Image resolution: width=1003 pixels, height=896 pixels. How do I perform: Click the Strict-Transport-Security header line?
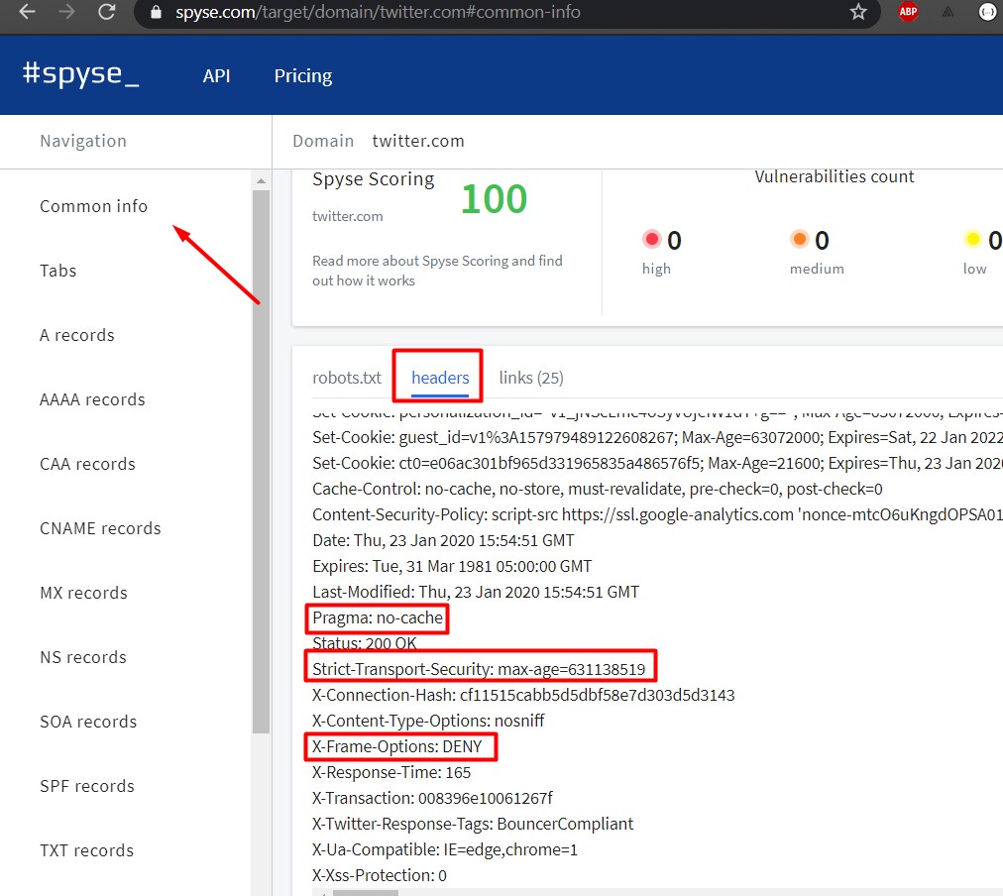click(479, 670)
